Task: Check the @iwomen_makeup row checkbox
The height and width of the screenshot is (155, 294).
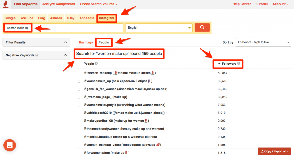Action: pos(79,73)
